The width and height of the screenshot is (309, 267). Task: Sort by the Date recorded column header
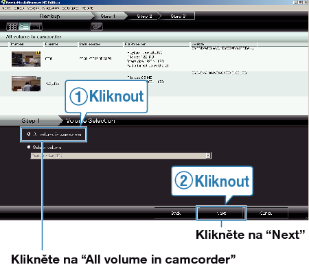click(x=101, y=44)
